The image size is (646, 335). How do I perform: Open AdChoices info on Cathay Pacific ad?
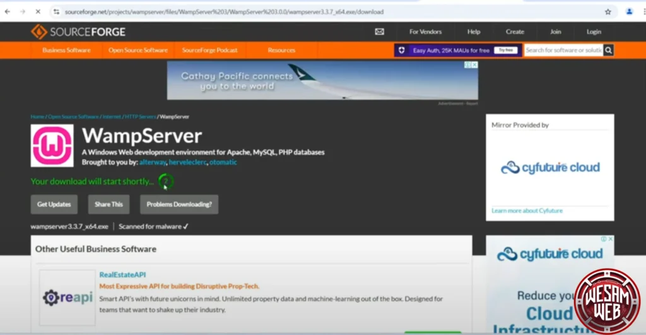click(468, 65)
